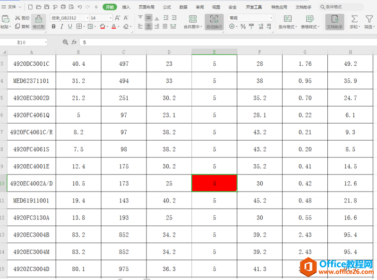
Task: Click the insert function fx icon
Action: pyautogui.click(x=74, y=42)
